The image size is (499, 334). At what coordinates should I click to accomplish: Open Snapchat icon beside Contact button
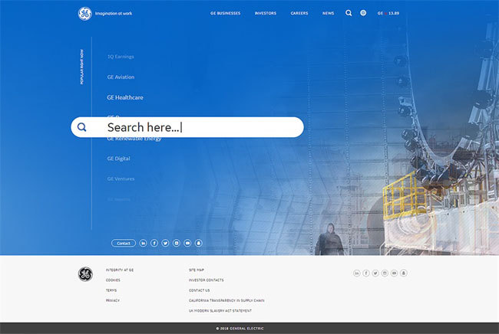199,243
